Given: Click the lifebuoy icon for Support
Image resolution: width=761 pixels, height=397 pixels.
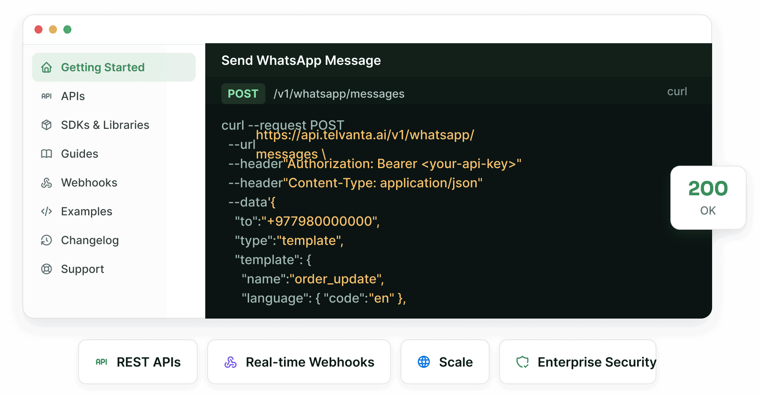Looking at the screenshot, I should pos(47,269).
